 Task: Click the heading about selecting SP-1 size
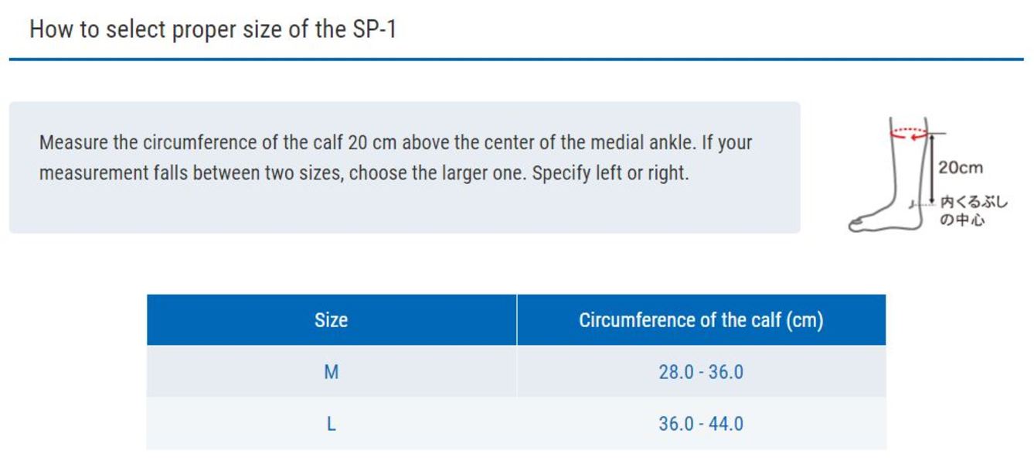[x=213, y=29]
